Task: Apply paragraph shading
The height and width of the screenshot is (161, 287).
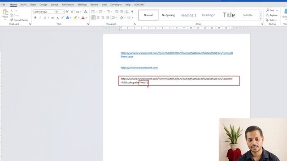Action: [122, 18]
